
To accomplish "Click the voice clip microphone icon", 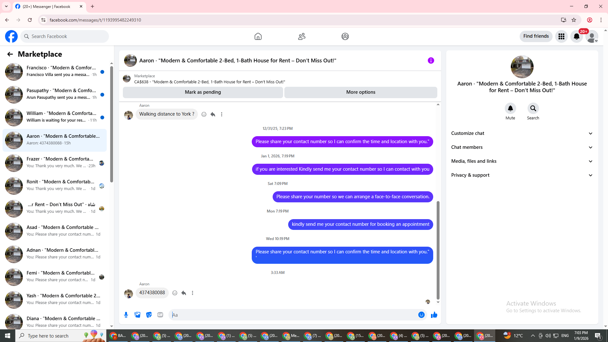I will (126, 315).
